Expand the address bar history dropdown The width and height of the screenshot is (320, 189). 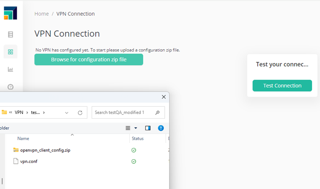click(66, 113)
